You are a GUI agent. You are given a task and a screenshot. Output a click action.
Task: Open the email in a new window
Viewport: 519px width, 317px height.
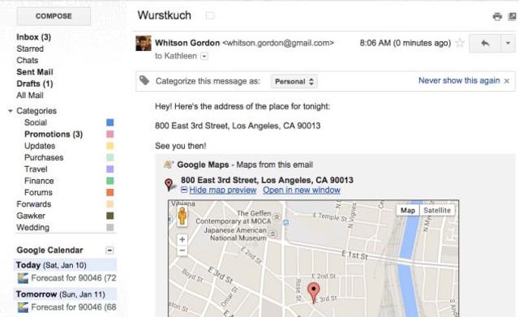point(513,16)
